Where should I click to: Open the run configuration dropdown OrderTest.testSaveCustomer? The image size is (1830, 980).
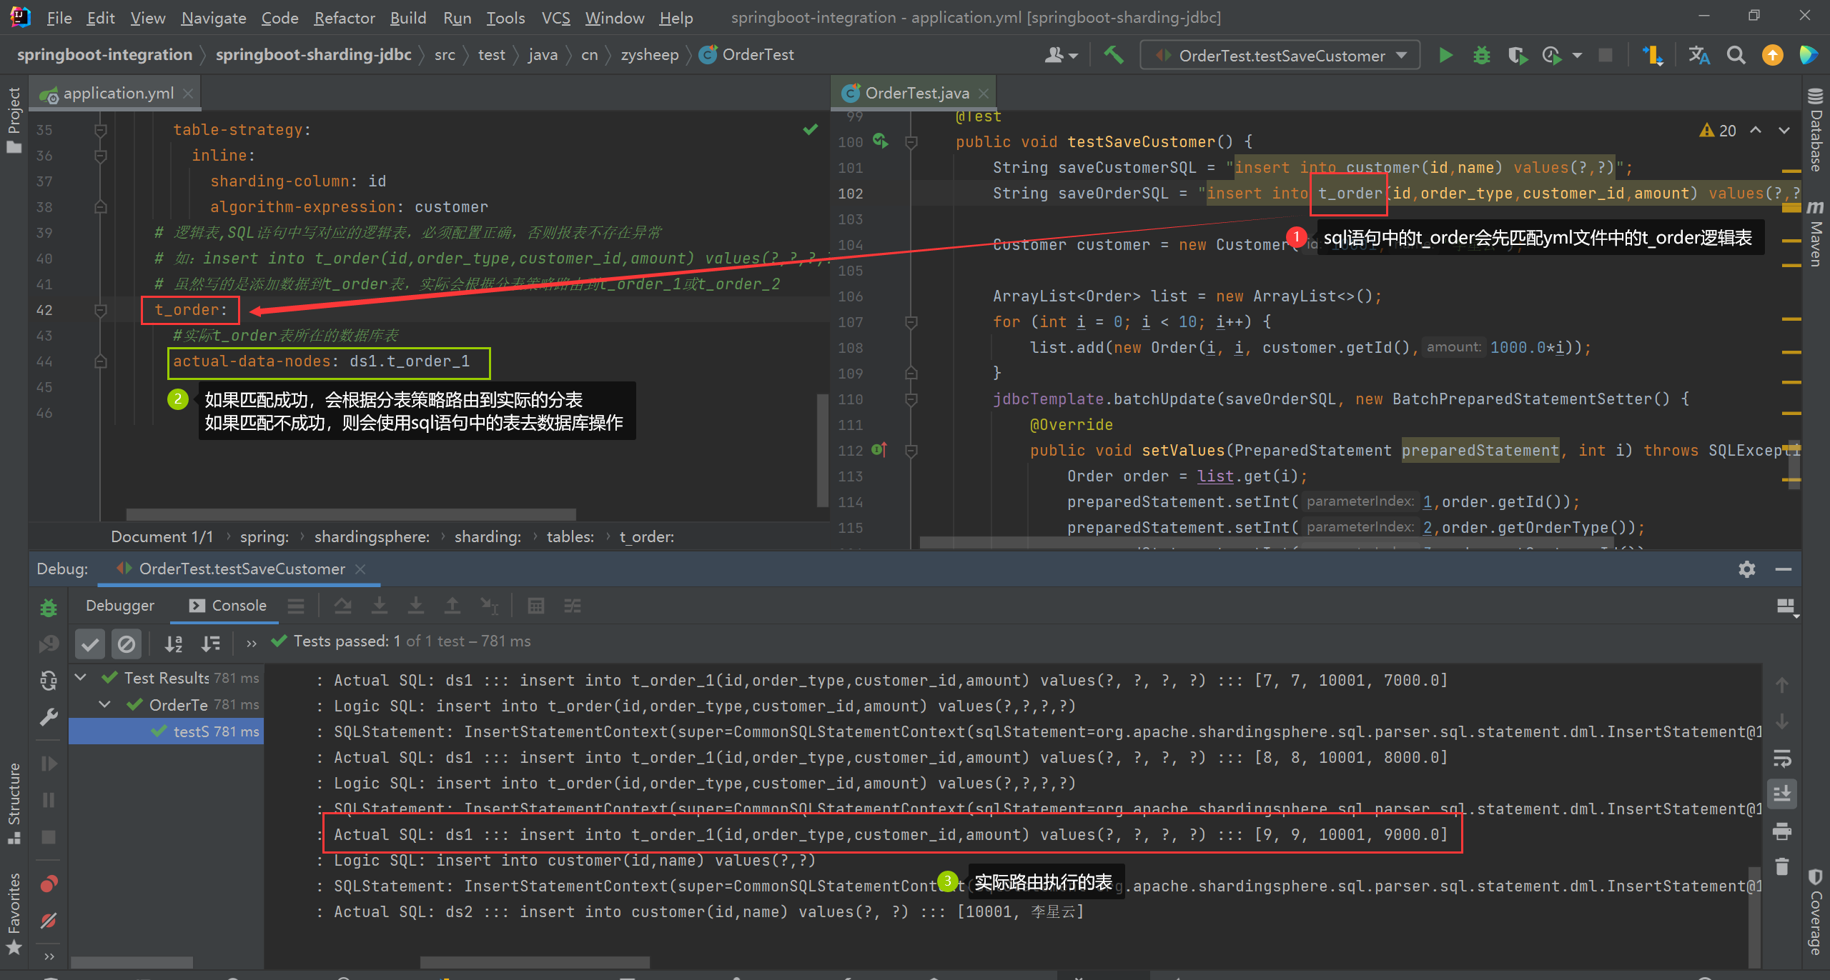(x=1280, y=55)
